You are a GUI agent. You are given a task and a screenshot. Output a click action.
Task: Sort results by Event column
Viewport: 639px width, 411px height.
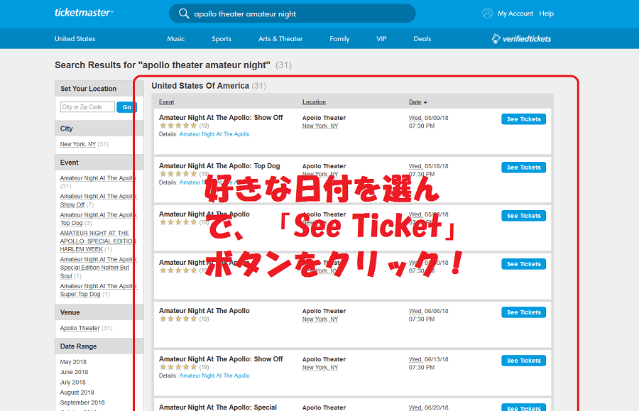click(x=166, y=102)
